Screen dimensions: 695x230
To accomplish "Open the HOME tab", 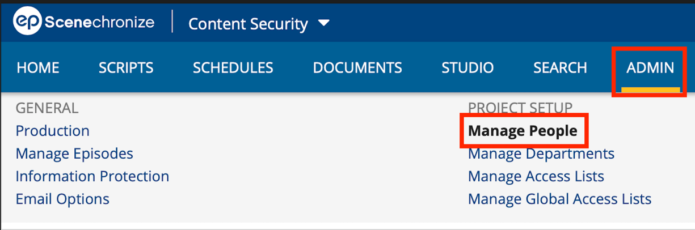I will [x=38, y=68].
